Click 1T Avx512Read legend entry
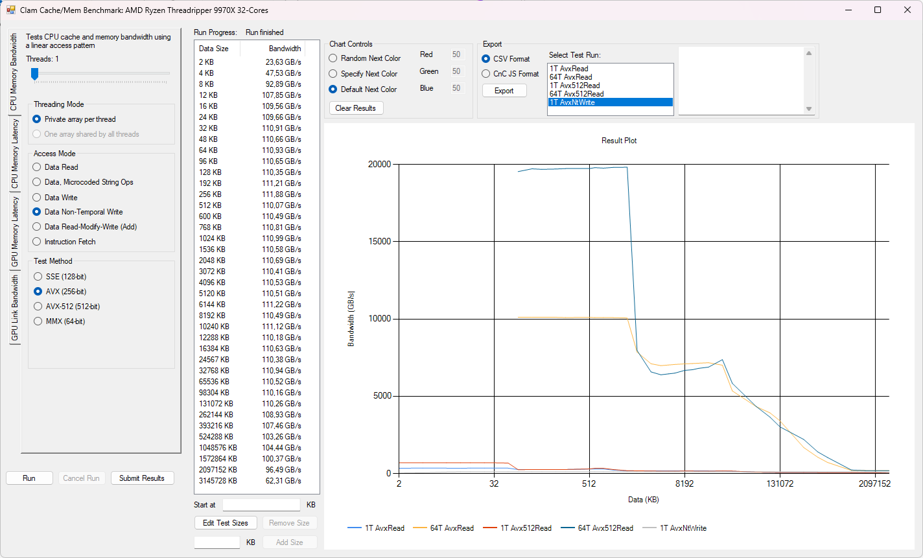Screen dimensions: 923x558 pos(517,528)
